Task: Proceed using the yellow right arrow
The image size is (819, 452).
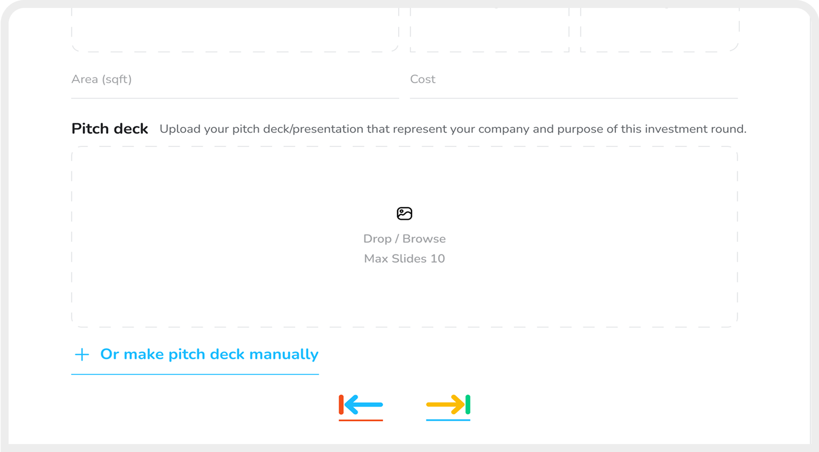Action: [x=445, y=405]
